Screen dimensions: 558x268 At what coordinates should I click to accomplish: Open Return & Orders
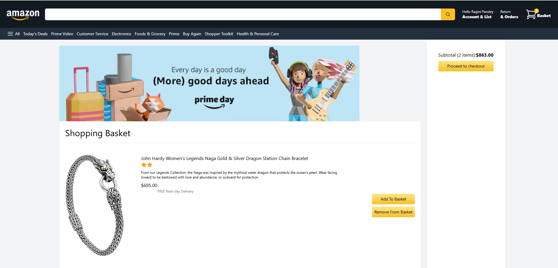click(509, 14)
